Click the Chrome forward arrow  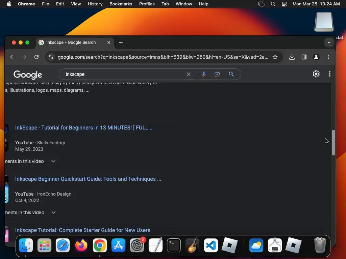24,57
